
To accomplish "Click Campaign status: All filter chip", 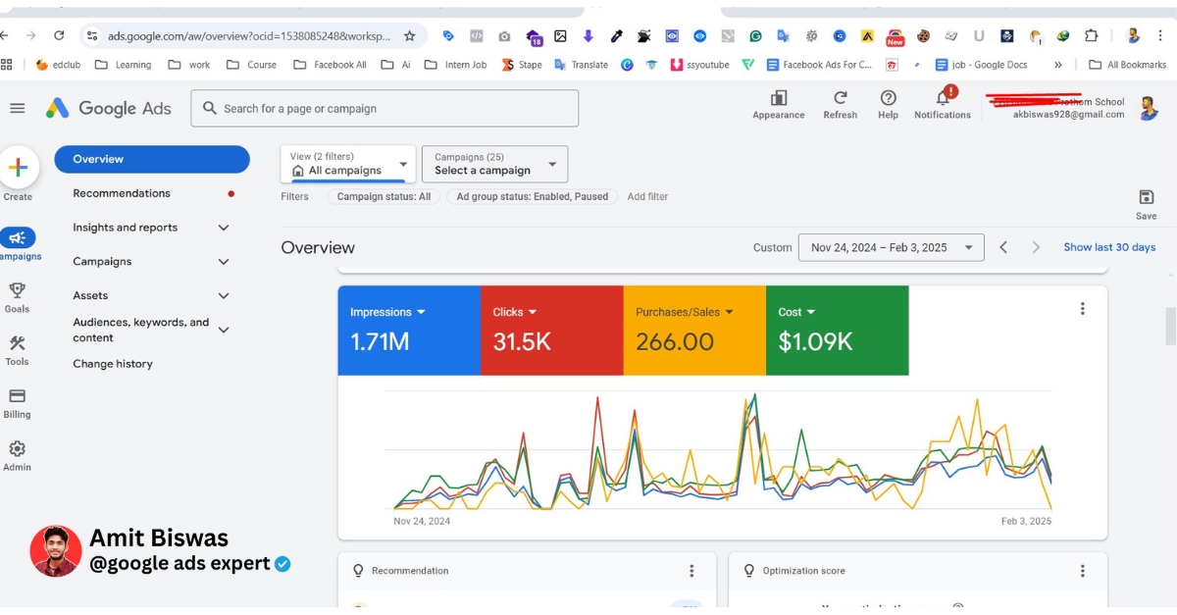I will [x=384, y=196].
